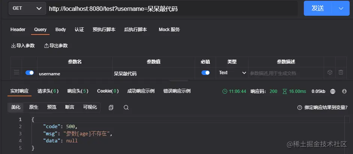
Task: Click the request URL input field
Action: coord(172,9)
